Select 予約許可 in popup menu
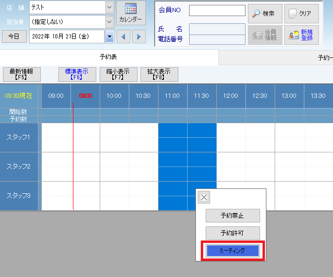This screenshot has height=277, width=333. (232, 233)
